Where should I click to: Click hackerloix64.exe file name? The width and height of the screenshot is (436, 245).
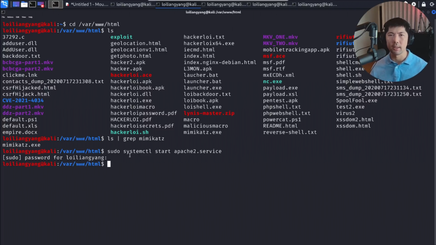pos(209,43)
